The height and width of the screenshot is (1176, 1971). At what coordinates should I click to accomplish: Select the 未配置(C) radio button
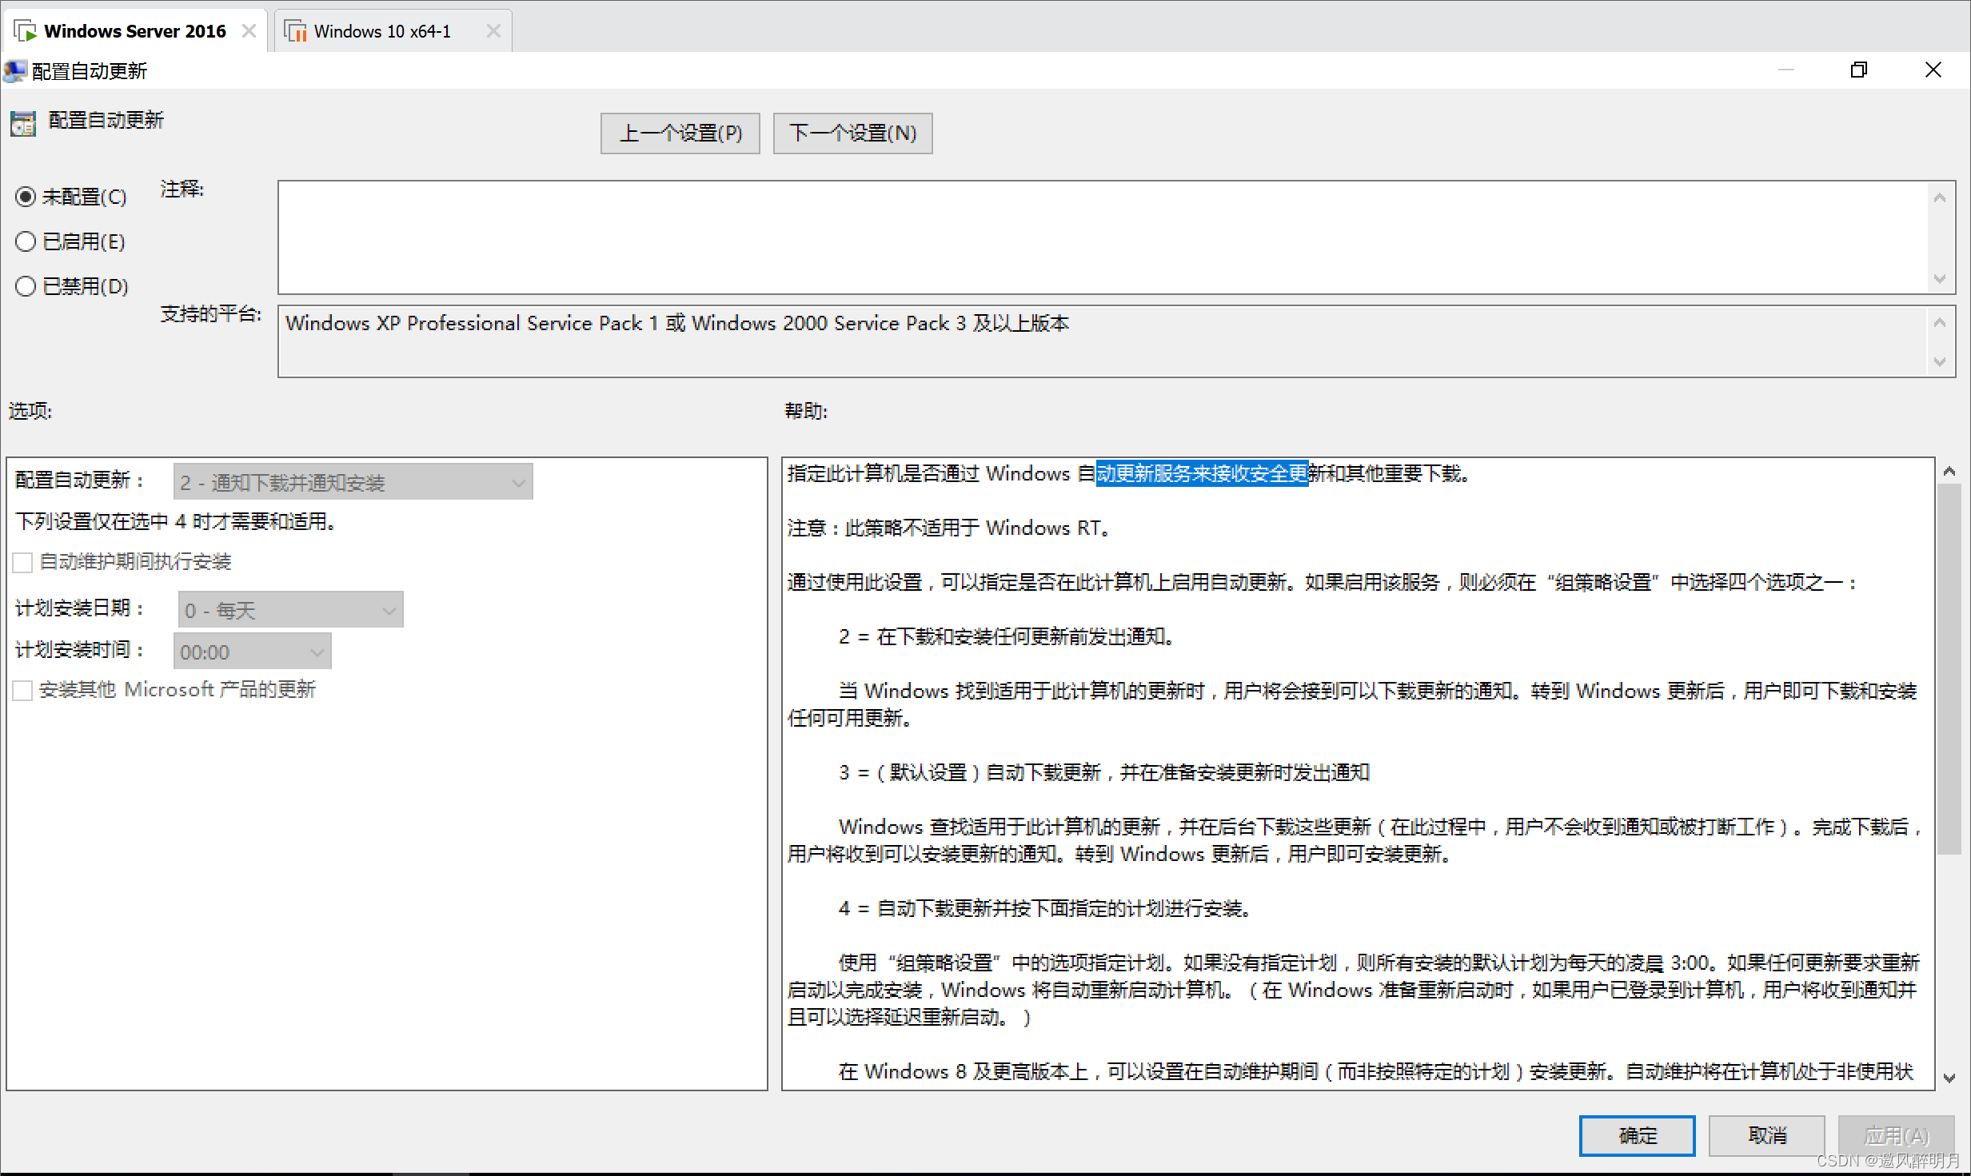pyautogui.click(x=26, y=197)
